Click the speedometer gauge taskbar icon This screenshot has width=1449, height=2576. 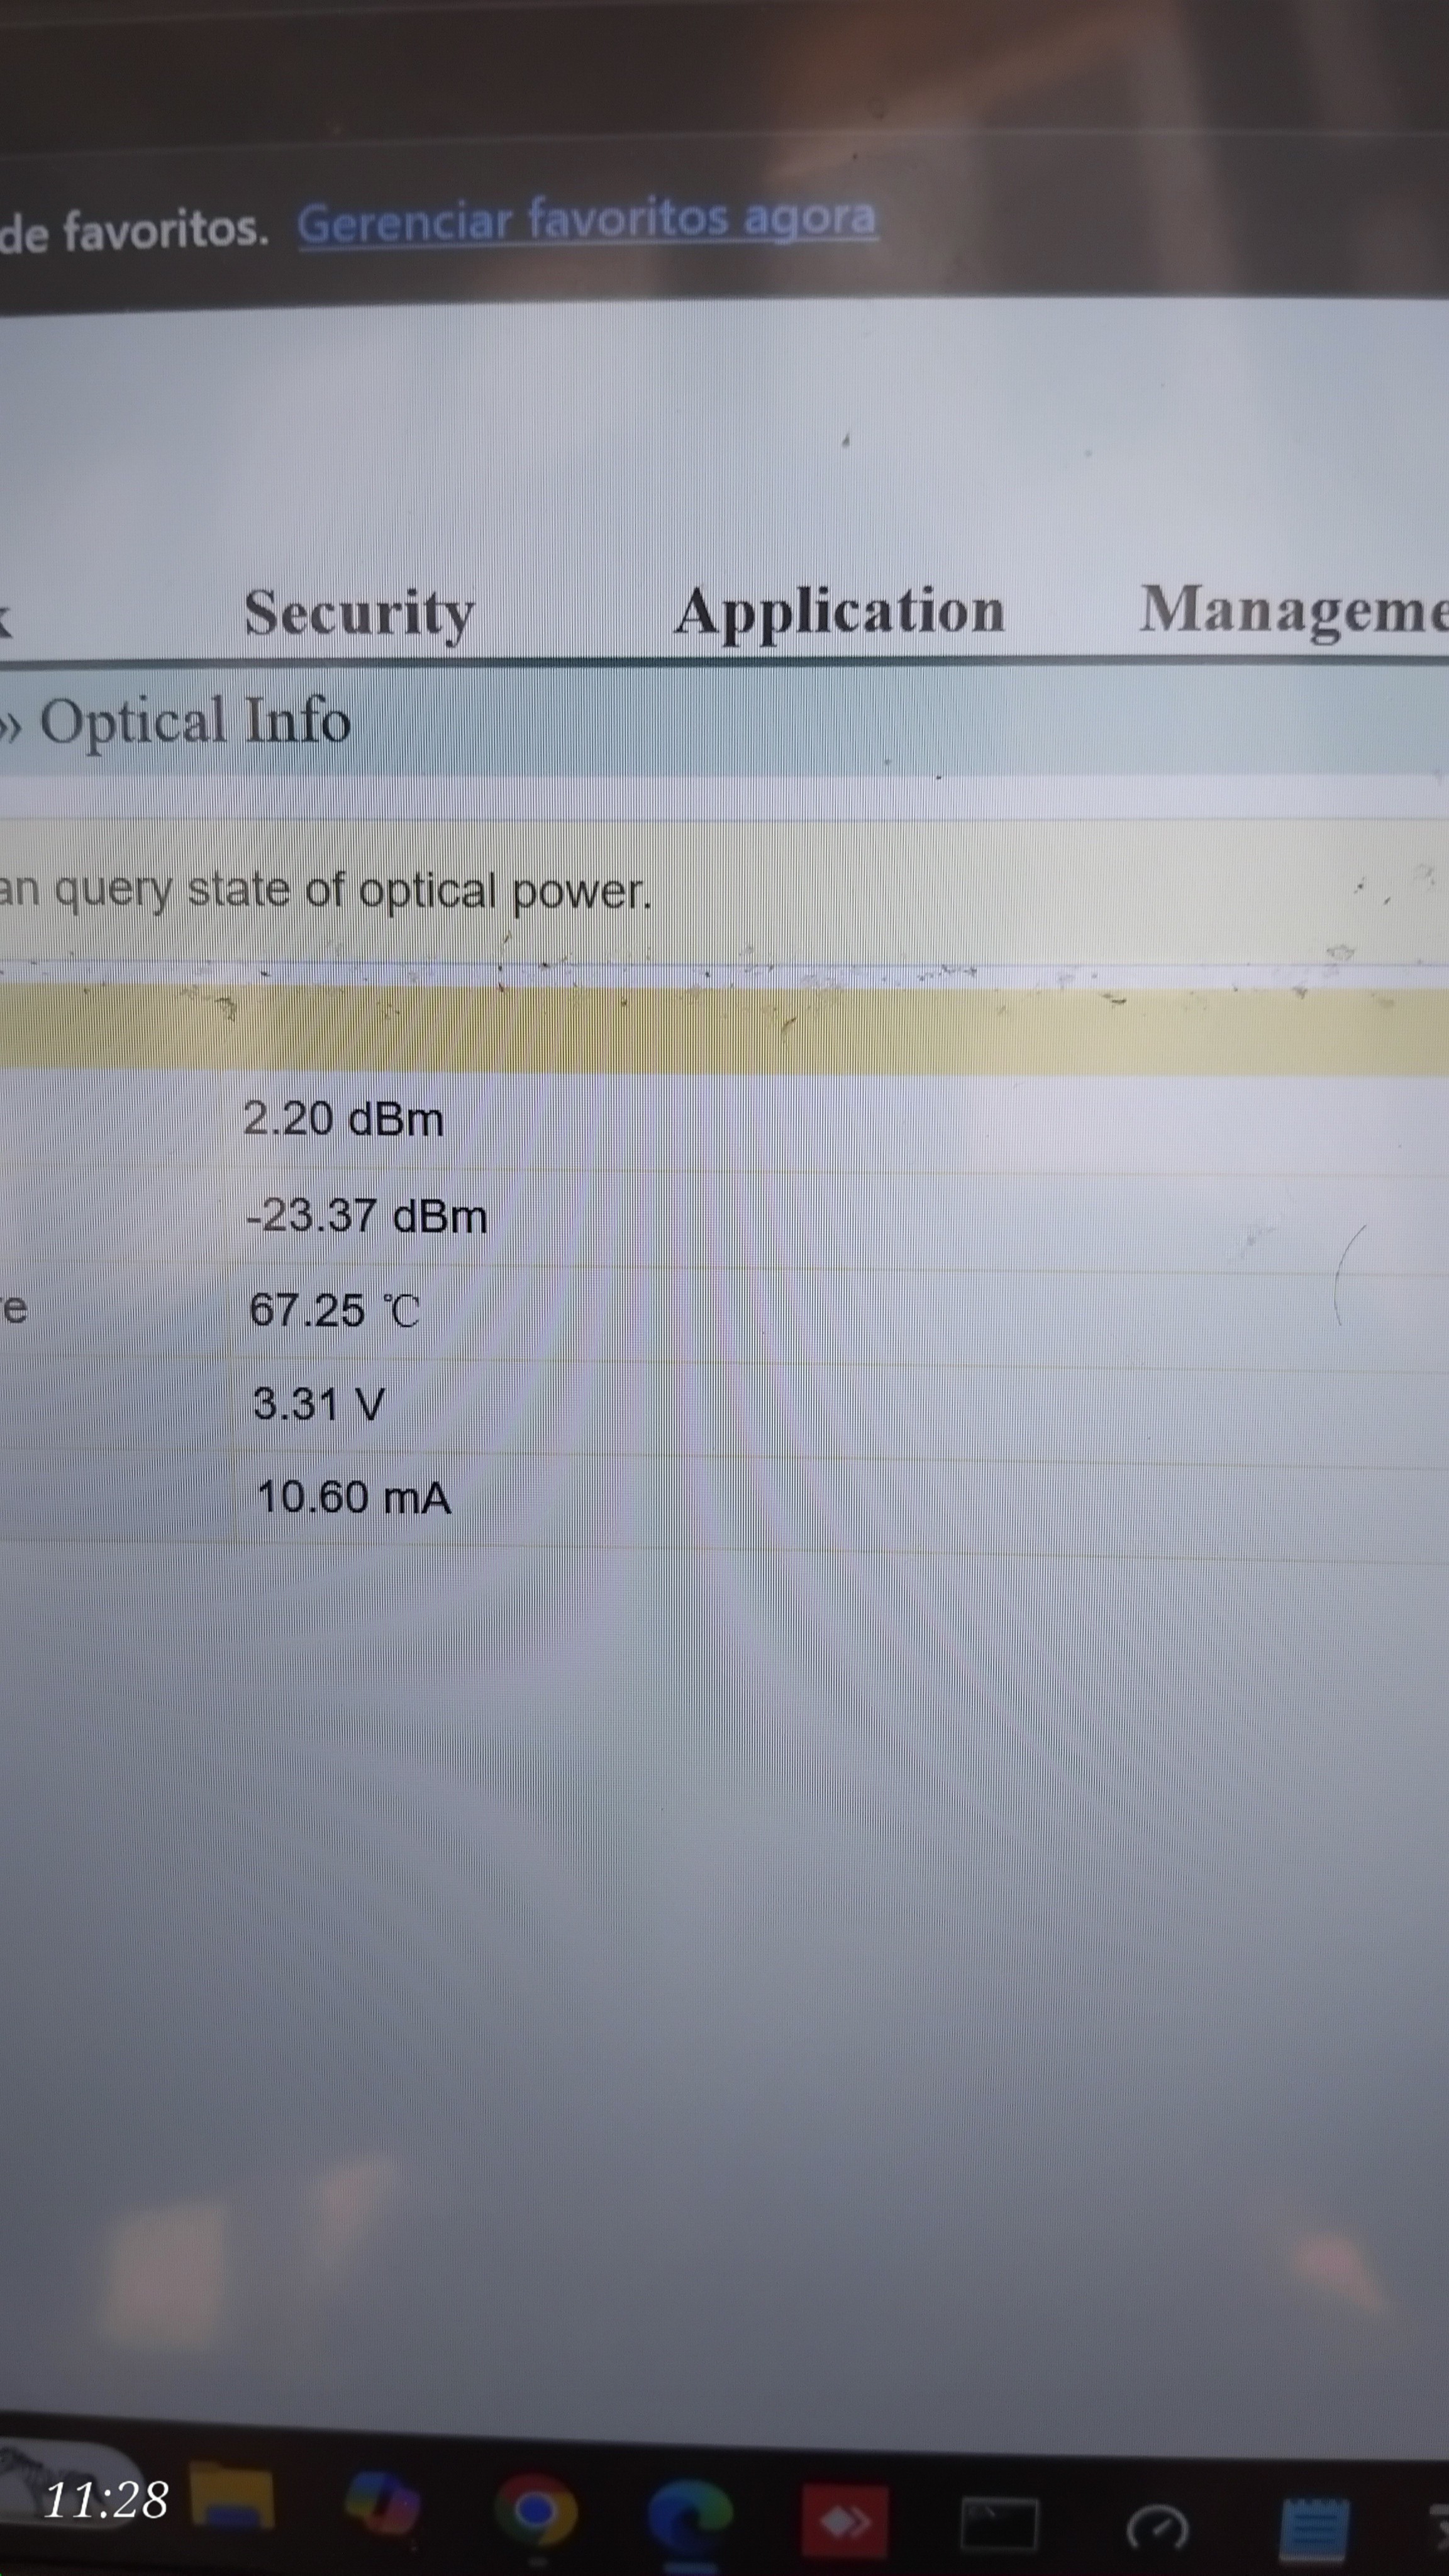tap(1158, 2528)
